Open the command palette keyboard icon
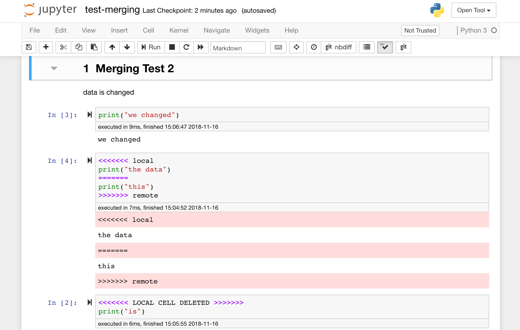 [278, 47]
